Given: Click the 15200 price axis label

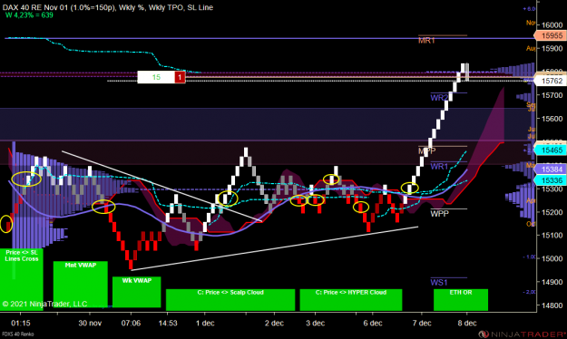Looking at the screenshot, I should tap(552, 212).
